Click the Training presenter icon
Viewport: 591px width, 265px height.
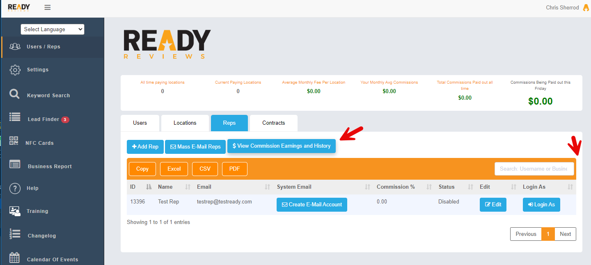point(15,211)
